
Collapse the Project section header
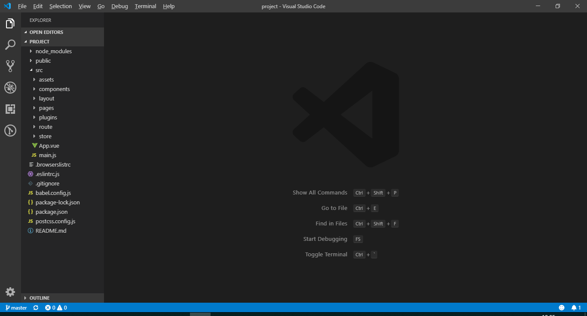tap(62, 42)
